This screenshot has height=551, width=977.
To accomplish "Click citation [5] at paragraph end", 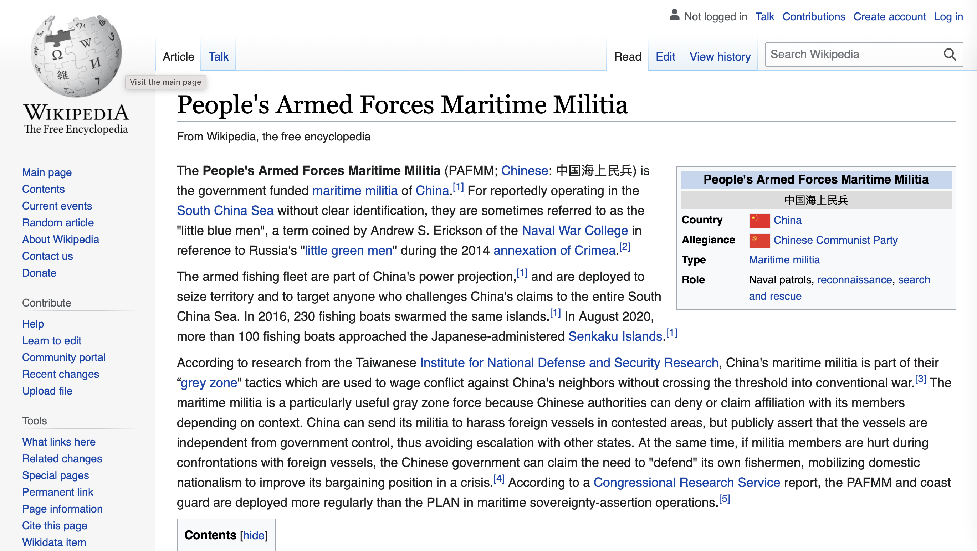I will [x=725, y=499].
